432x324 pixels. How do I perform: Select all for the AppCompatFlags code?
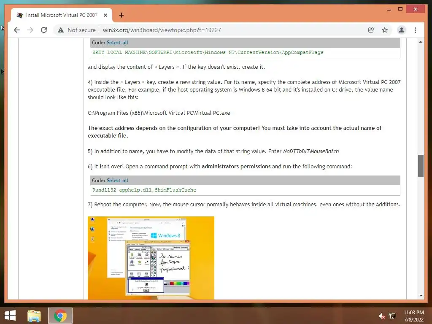point(117,43)
